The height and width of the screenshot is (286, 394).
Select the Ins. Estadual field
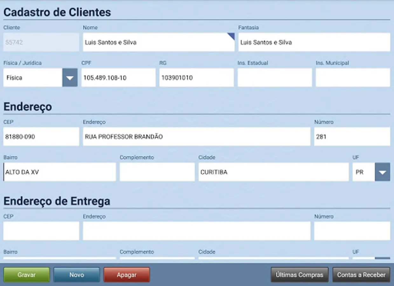(275, 78)
